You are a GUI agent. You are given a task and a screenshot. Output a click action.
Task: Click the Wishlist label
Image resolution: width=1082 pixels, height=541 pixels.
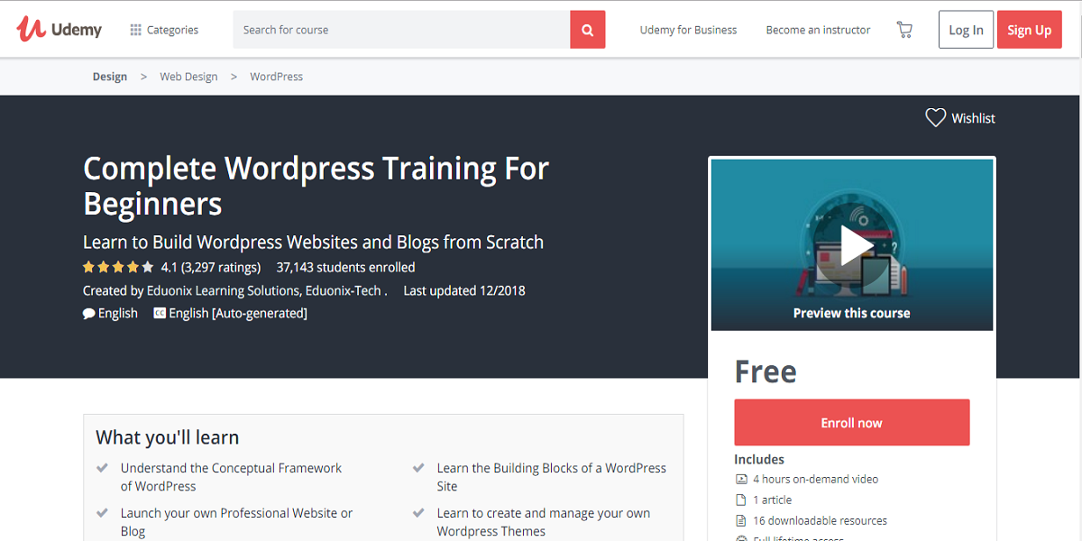(973, 118)
